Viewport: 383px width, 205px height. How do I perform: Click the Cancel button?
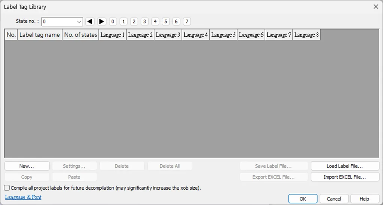[334, 199]
